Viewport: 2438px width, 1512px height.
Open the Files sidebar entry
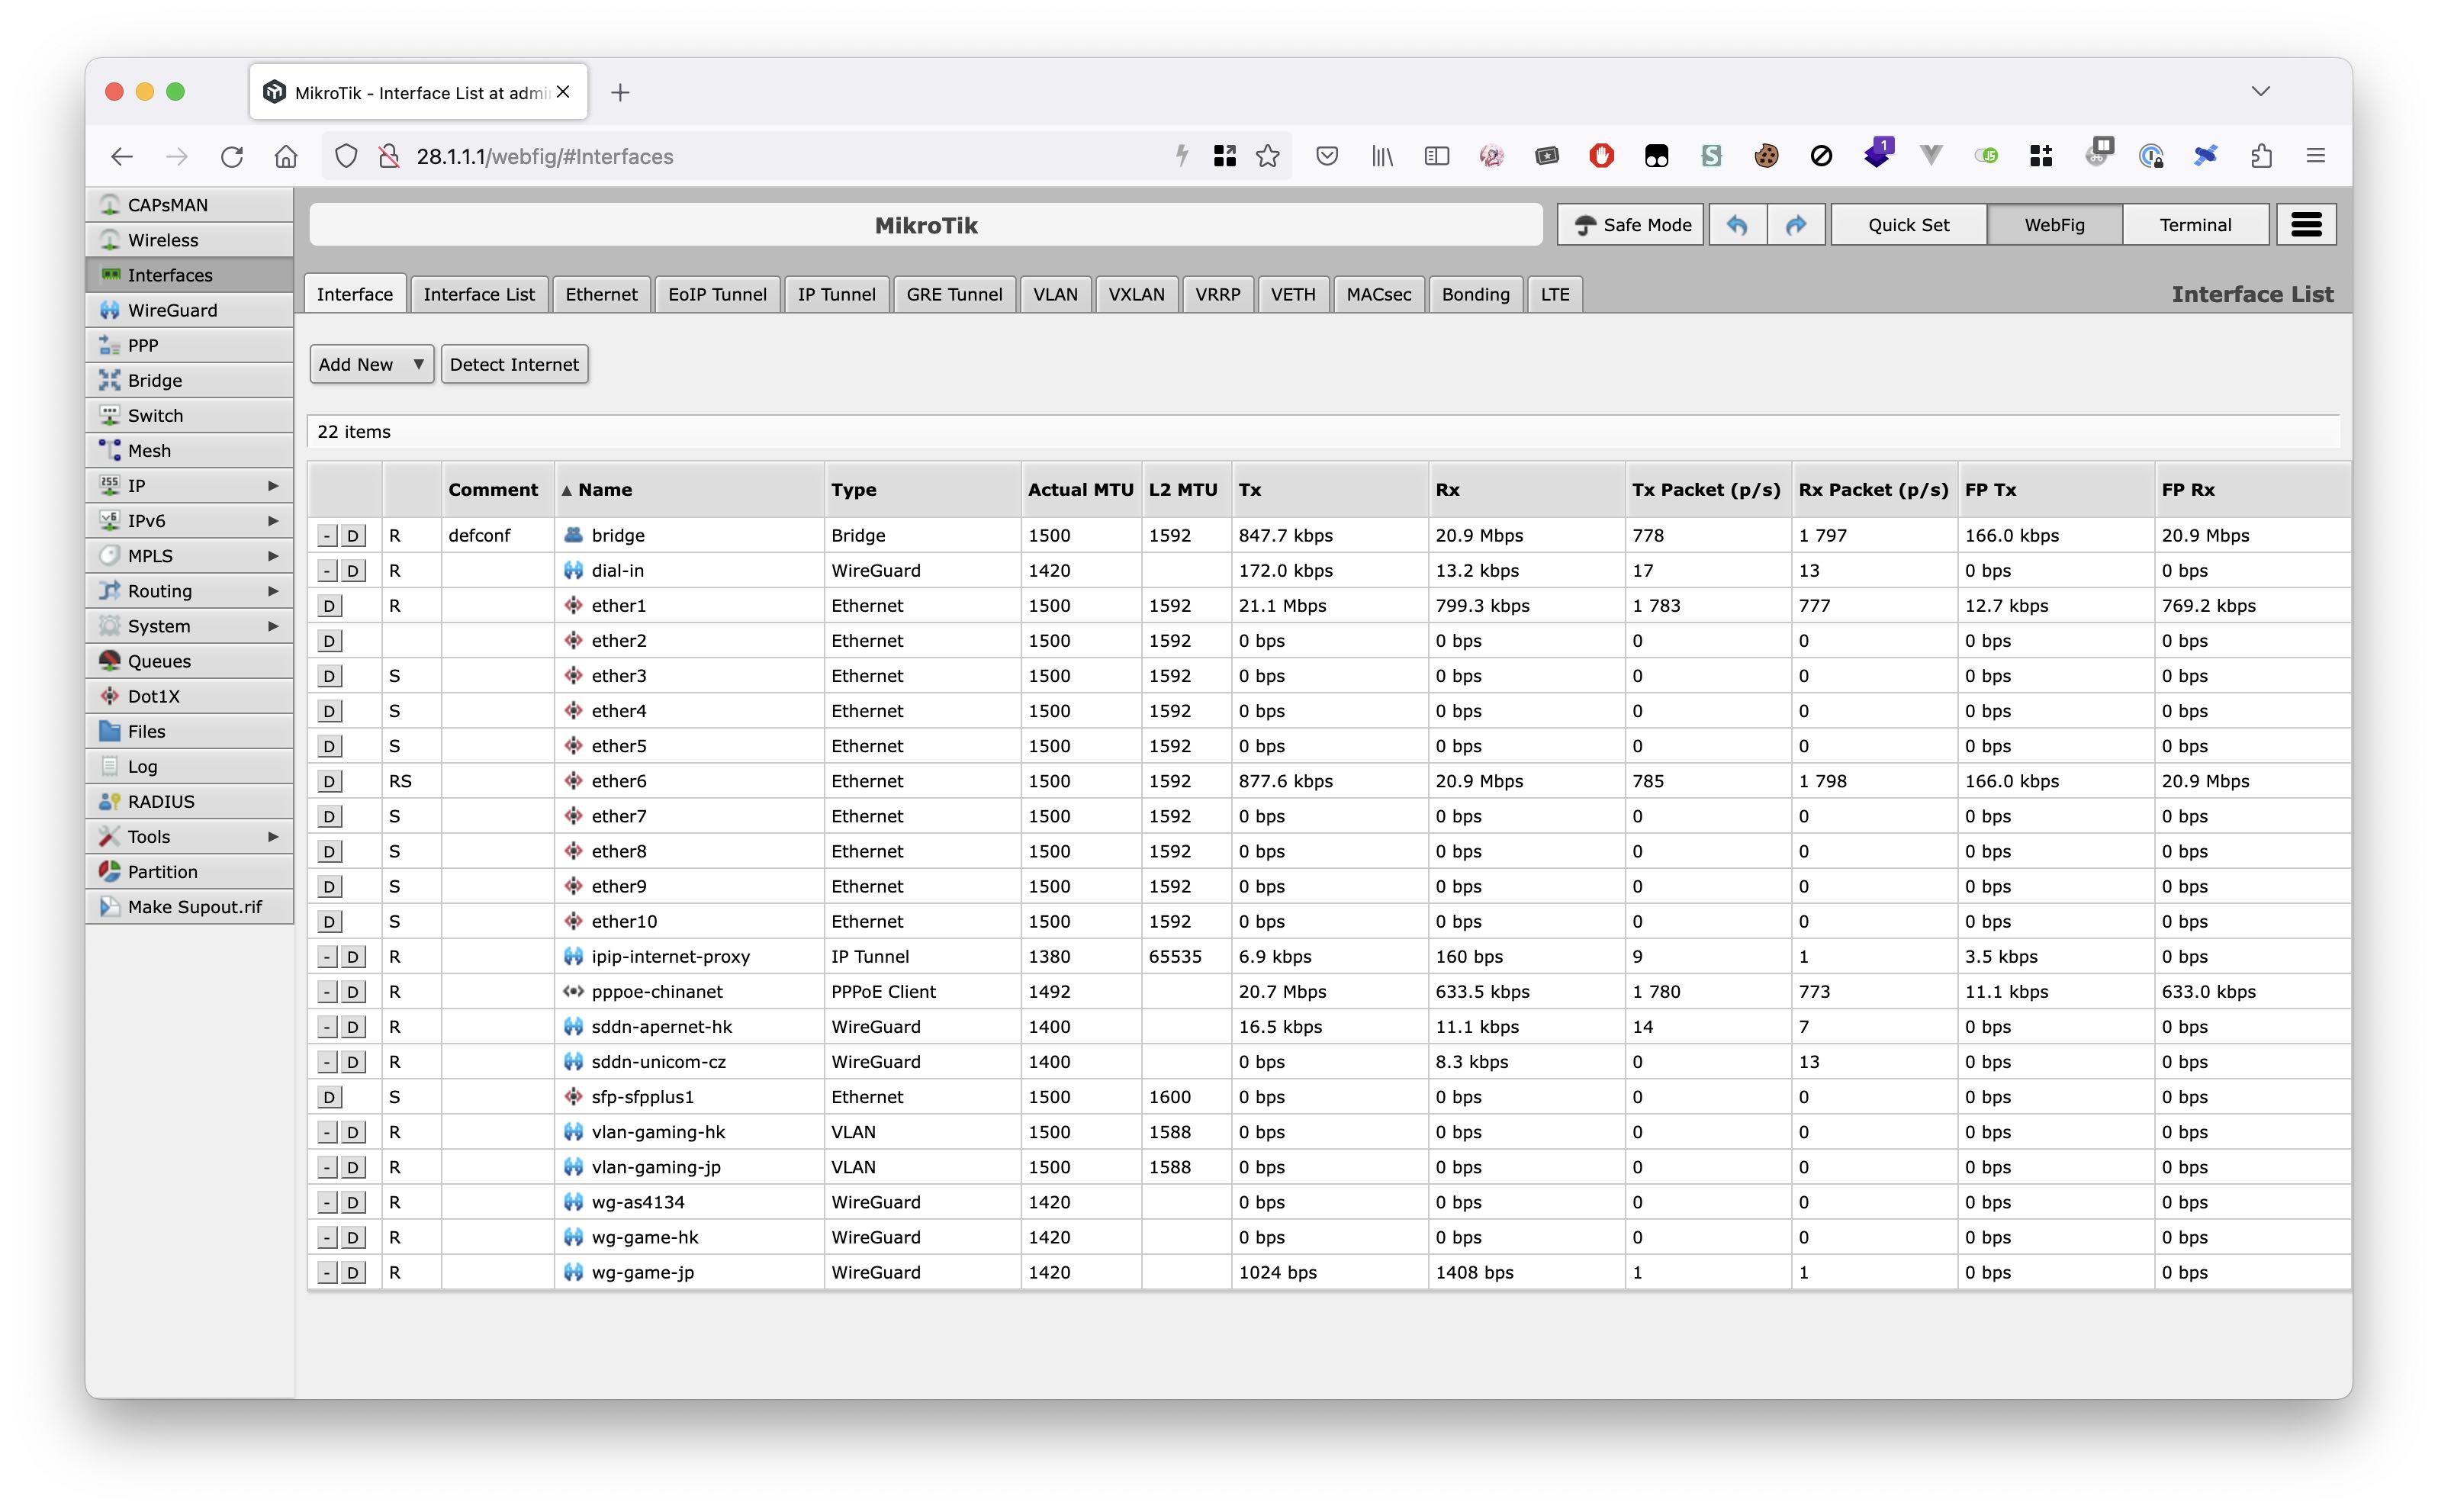146,731
